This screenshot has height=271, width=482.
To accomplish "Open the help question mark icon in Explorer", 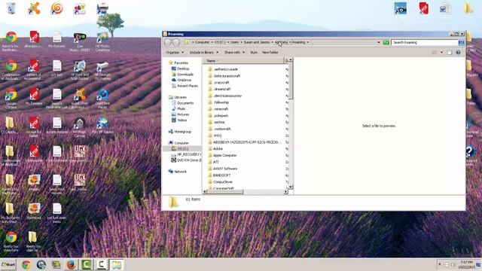I will (458, 53).
